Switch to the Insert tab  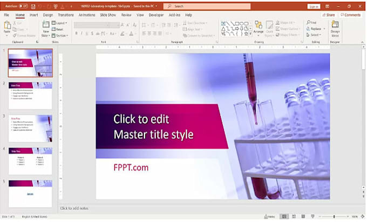(x=33, y=15)
